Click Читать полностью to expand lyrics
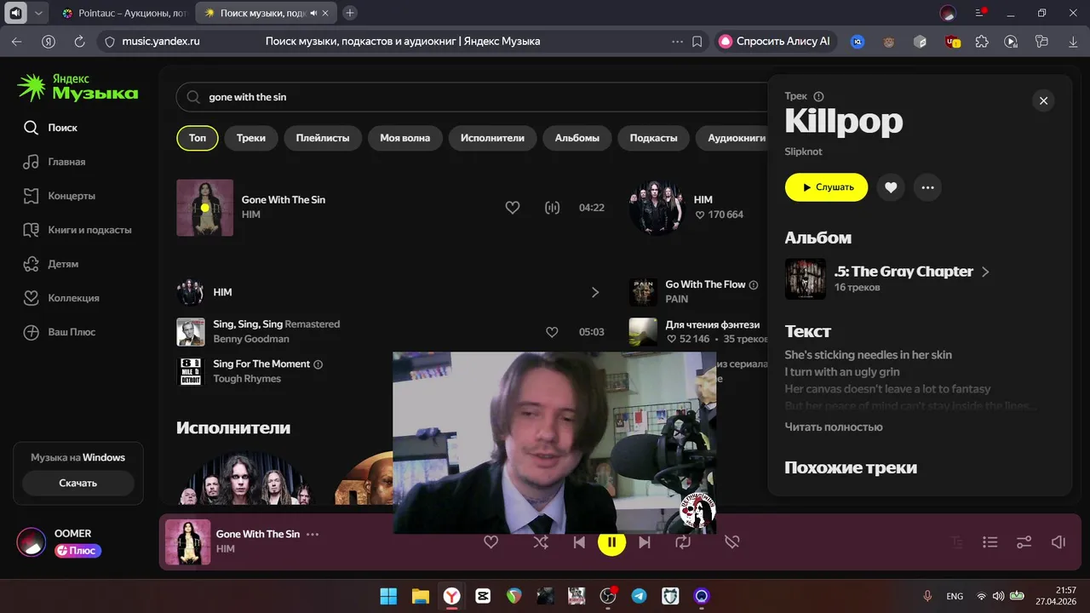Screen dimensions: 1090x613 click(x=834, y=427)
